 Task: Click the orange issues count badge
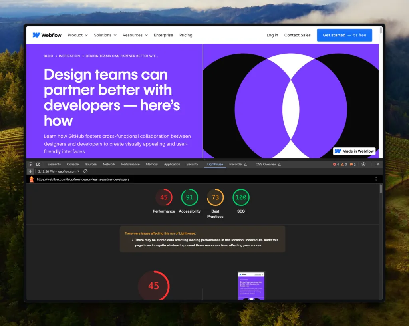353,164
